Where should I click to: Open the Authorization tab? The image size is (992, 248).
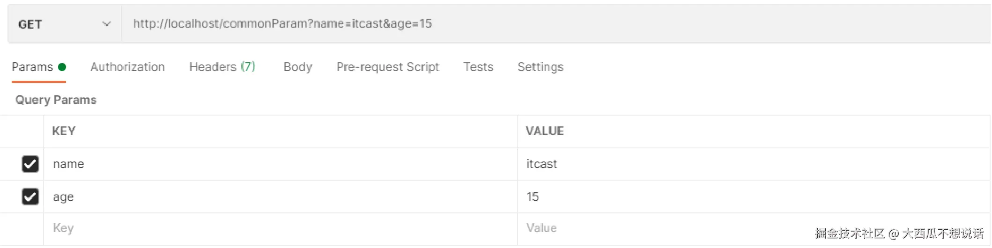point(127,67)
